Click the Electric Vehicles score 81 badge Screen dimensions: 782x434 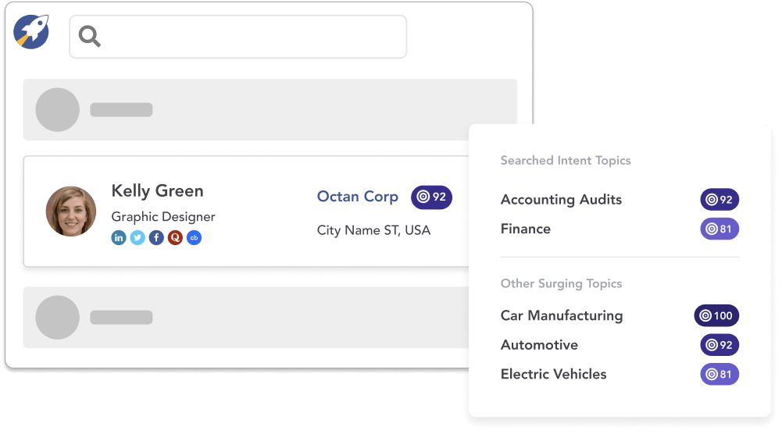pos(720,375)
